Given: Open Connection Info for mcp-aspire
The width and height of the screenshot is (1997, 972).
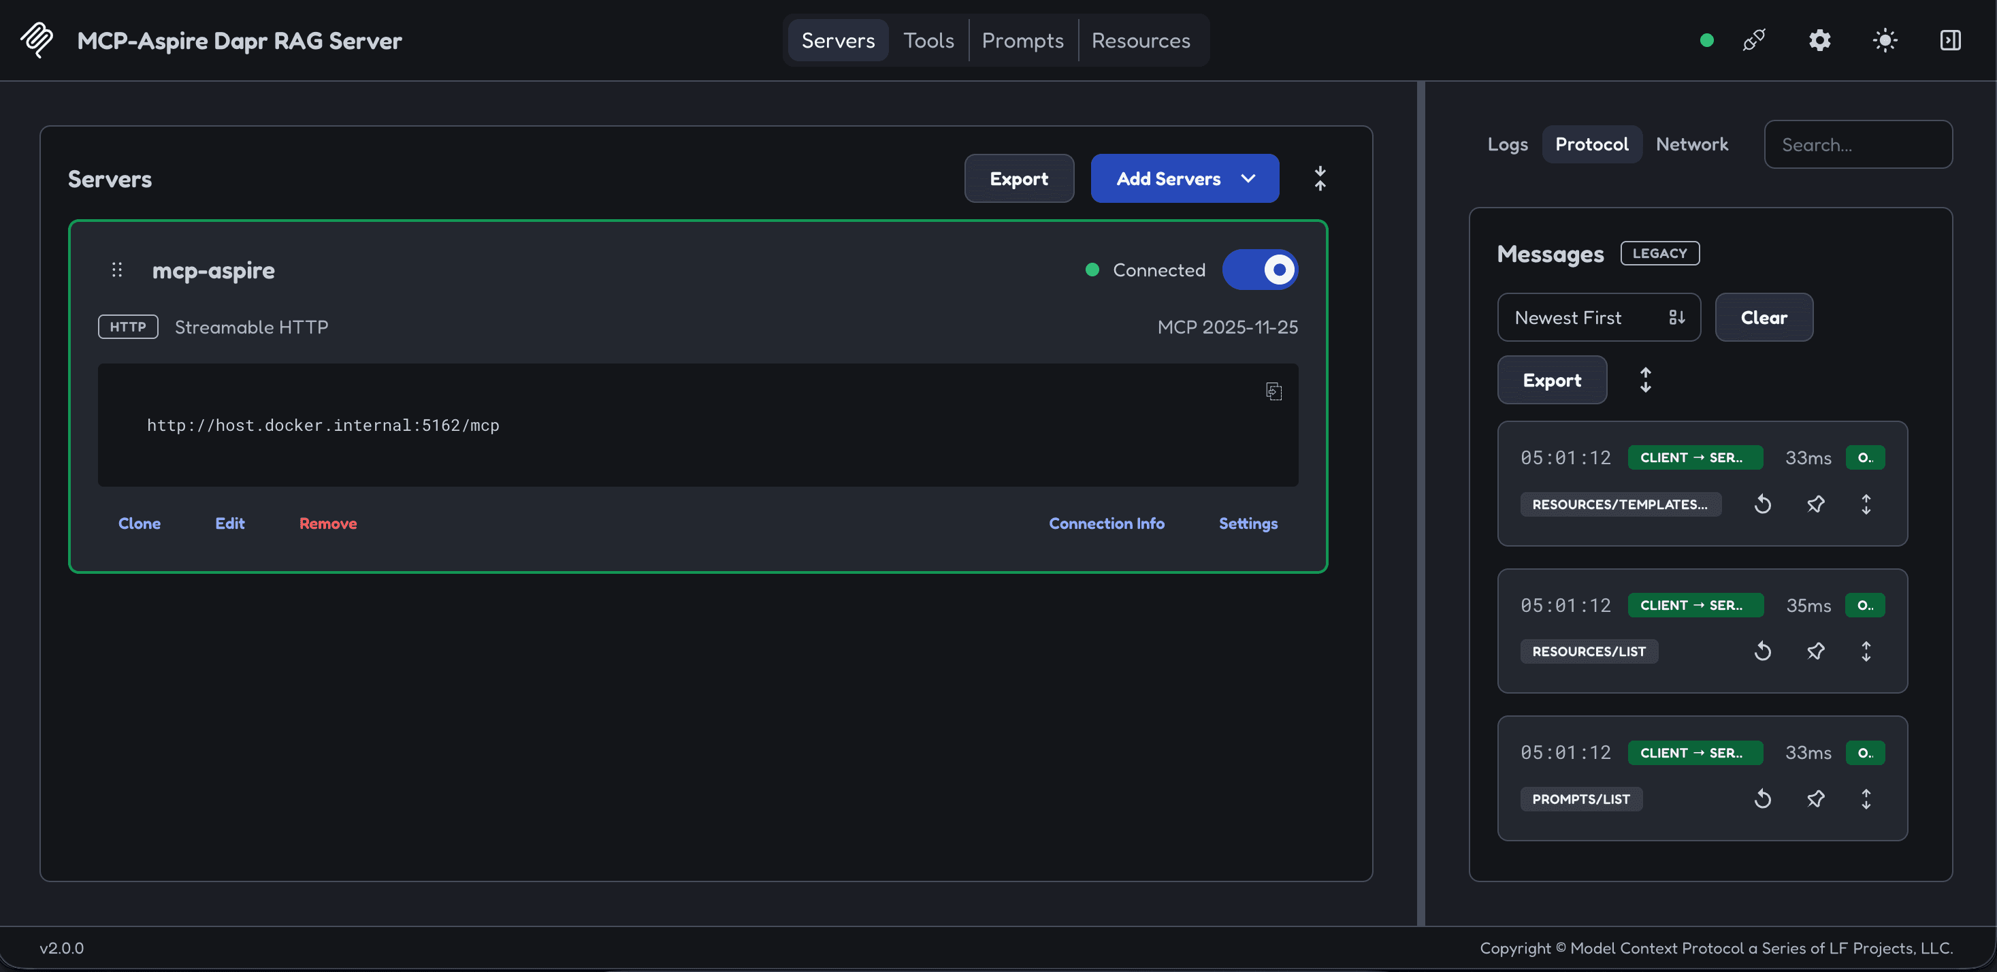Looking at the screenshot, I should (1106, 523).
